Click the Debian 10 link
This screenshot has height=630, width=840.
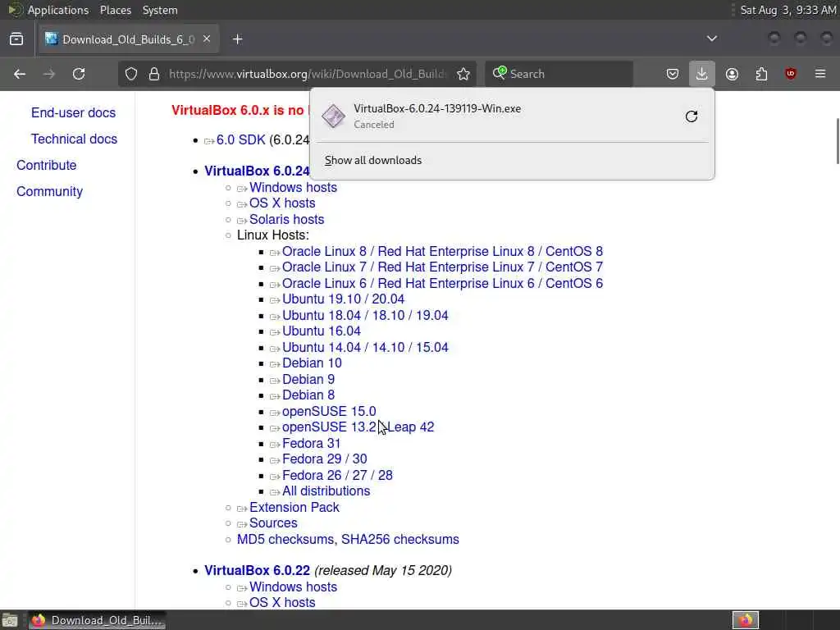(x=312, y=363)
